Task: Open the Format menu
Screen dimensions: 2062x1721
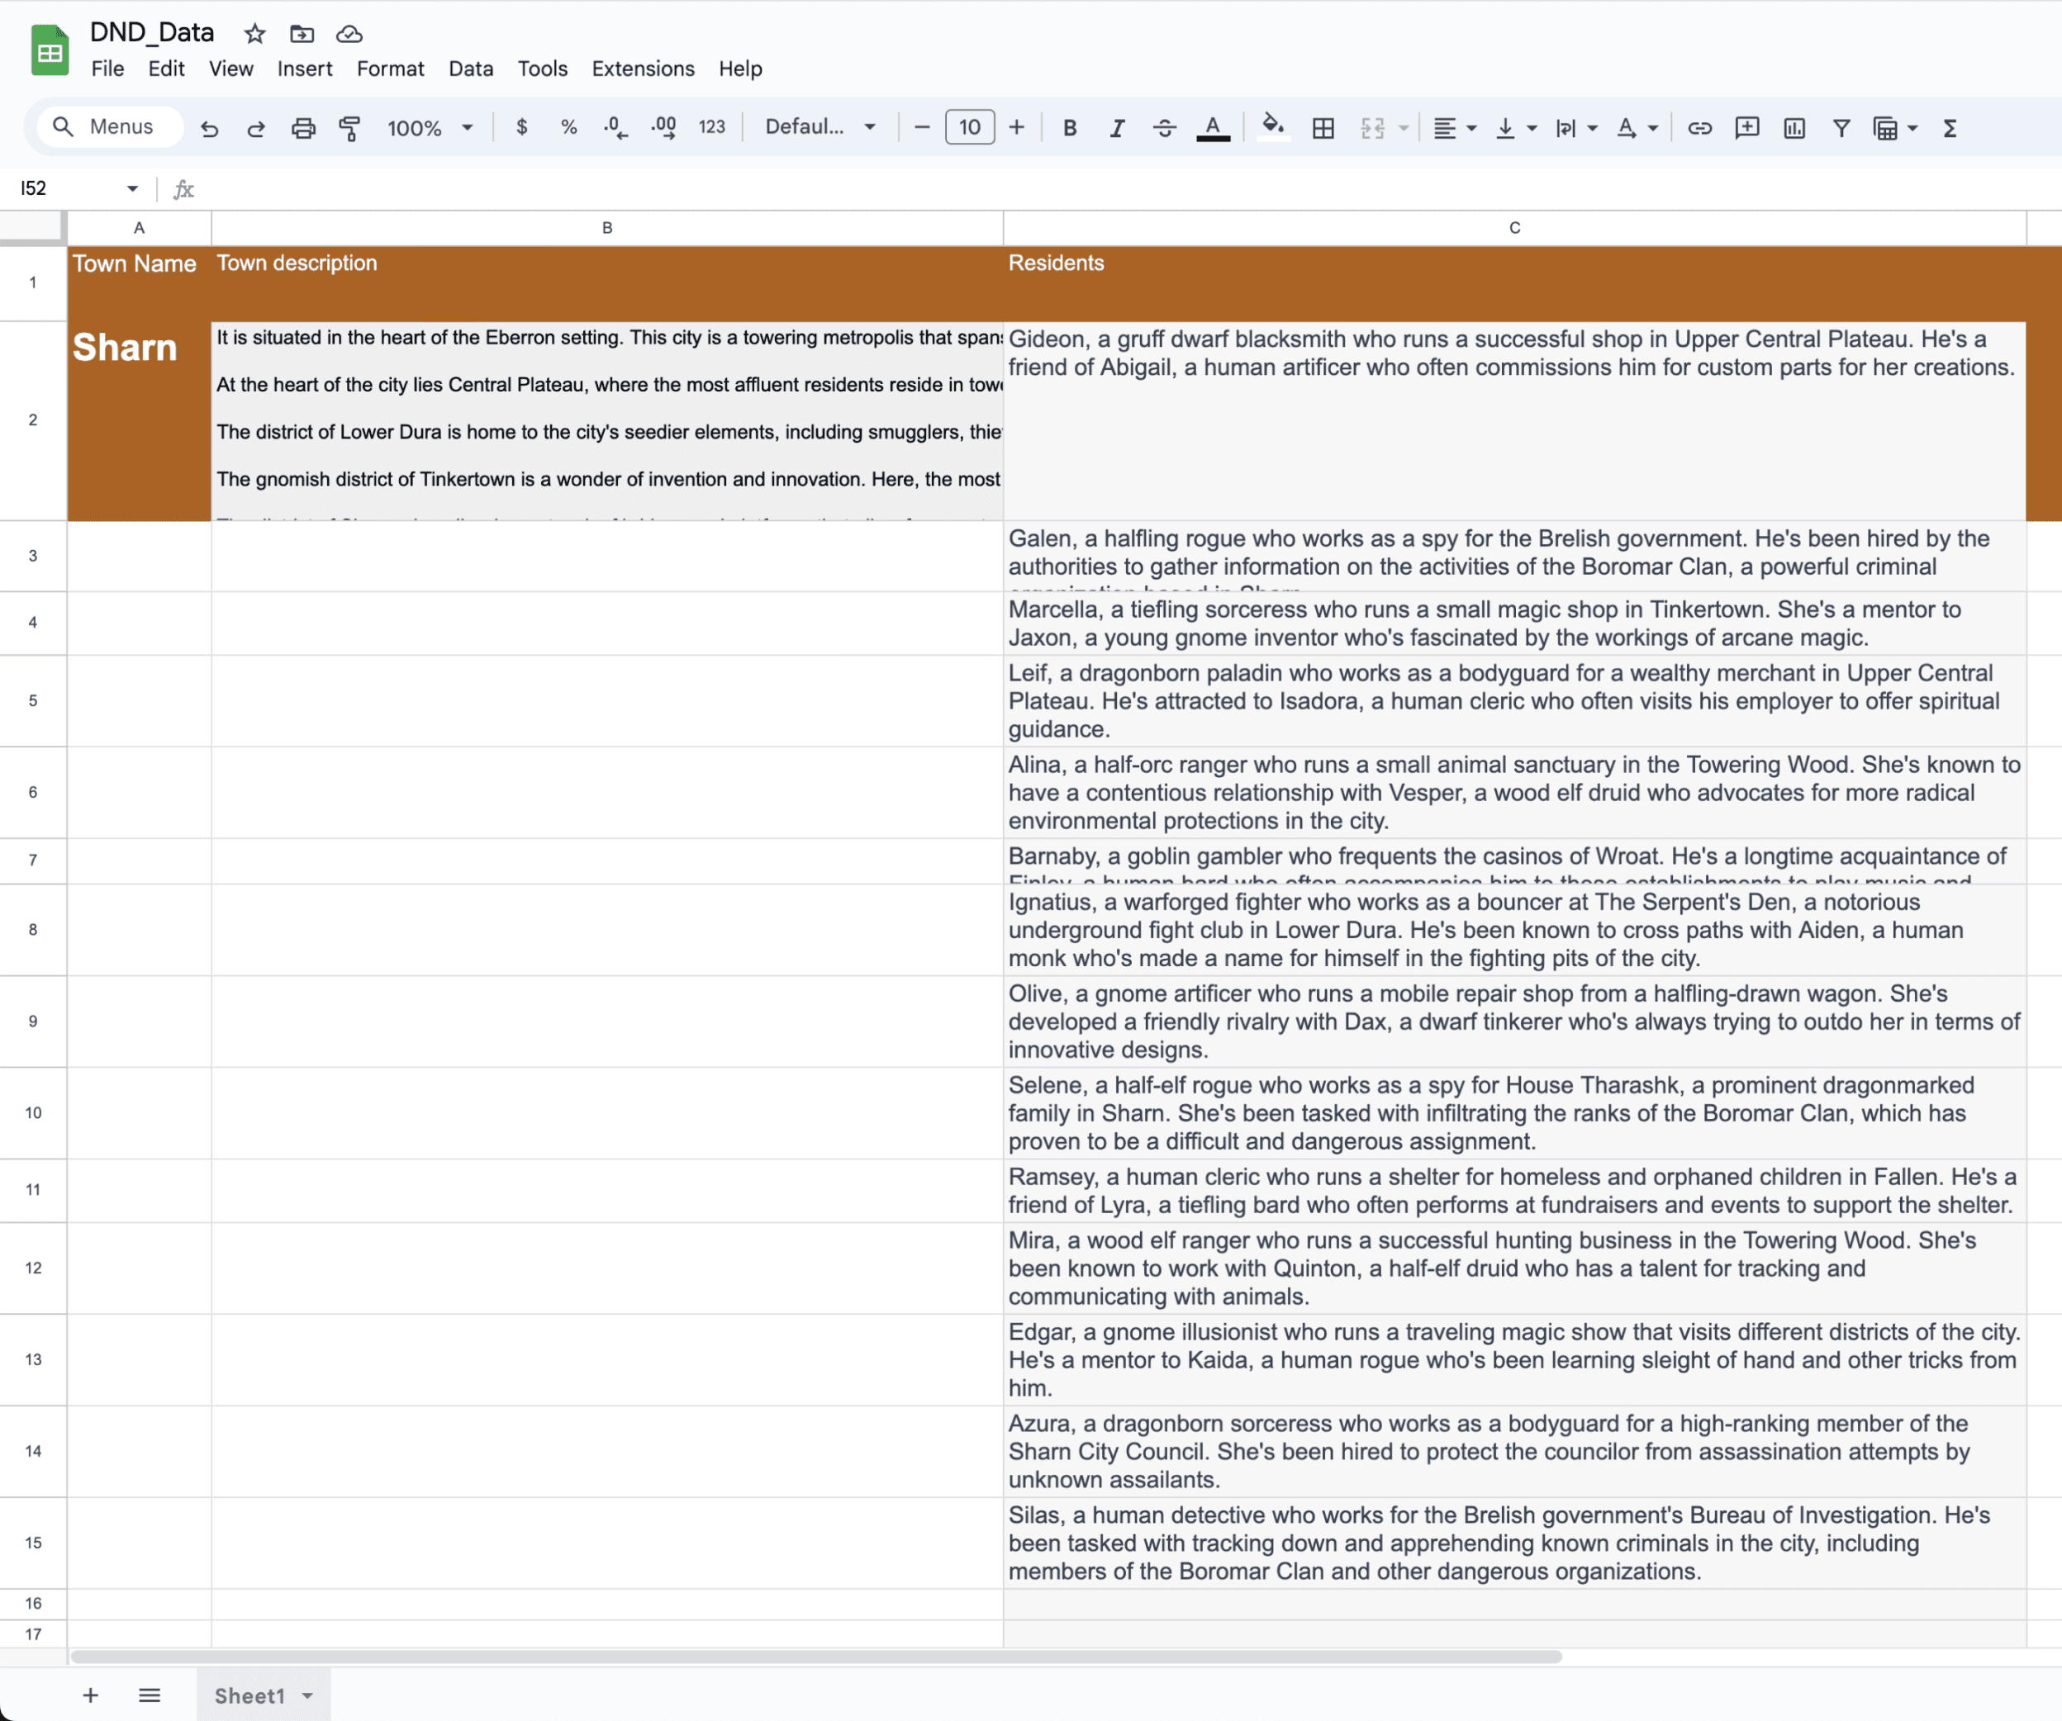Action: click(x=390, y=69)
